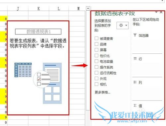This screenshot has width=166, height=126.
Task: Click the 被调查者 field name
Action: [106, 38]
